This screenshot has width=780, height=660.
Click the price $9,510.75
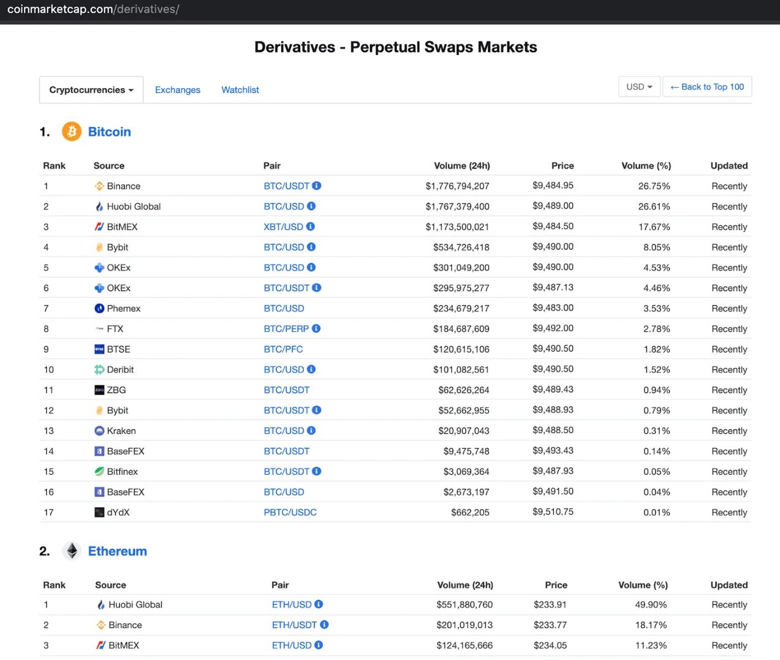pyautogui.click(x=553, y=512)
